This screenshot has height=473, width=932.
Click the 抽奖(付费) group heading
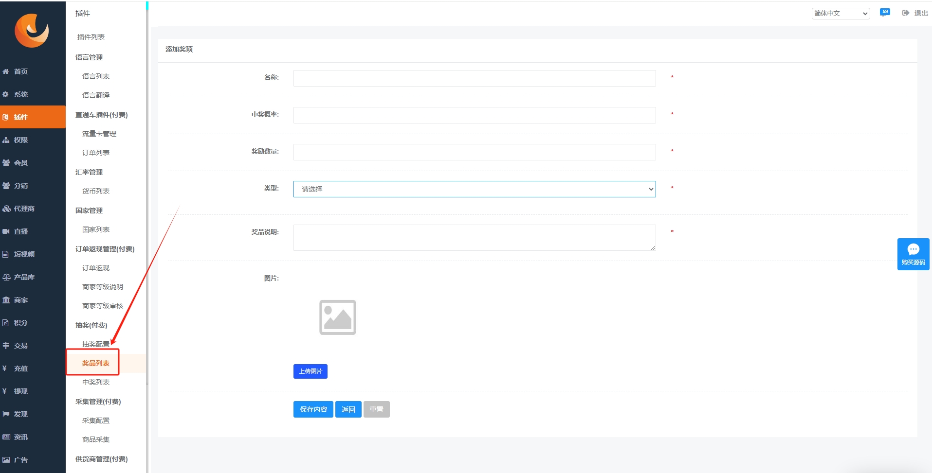91,325
